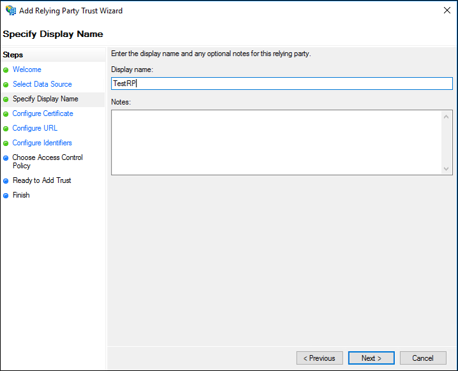
Task: Click inside the Notes text area
Action: (x=276, y=142)
